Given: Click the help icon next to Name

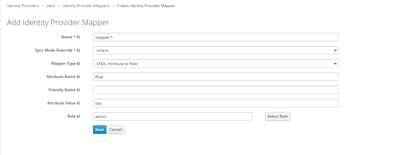Looking at the screenshot, I should (x=78, y=37).
